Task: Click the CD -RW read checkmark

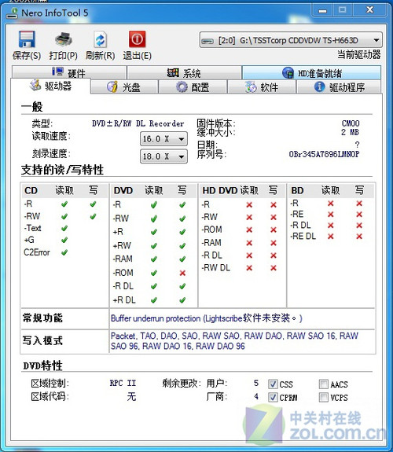Action: 64,216
